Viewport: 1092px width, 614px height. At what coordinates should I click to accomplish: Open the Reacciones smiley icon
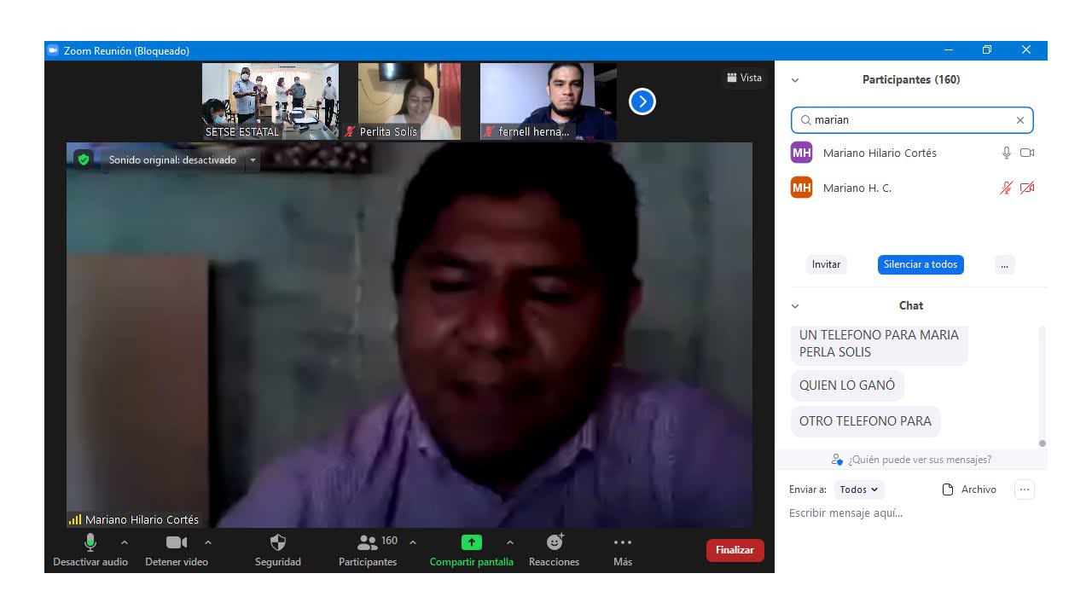click(555, 542)
